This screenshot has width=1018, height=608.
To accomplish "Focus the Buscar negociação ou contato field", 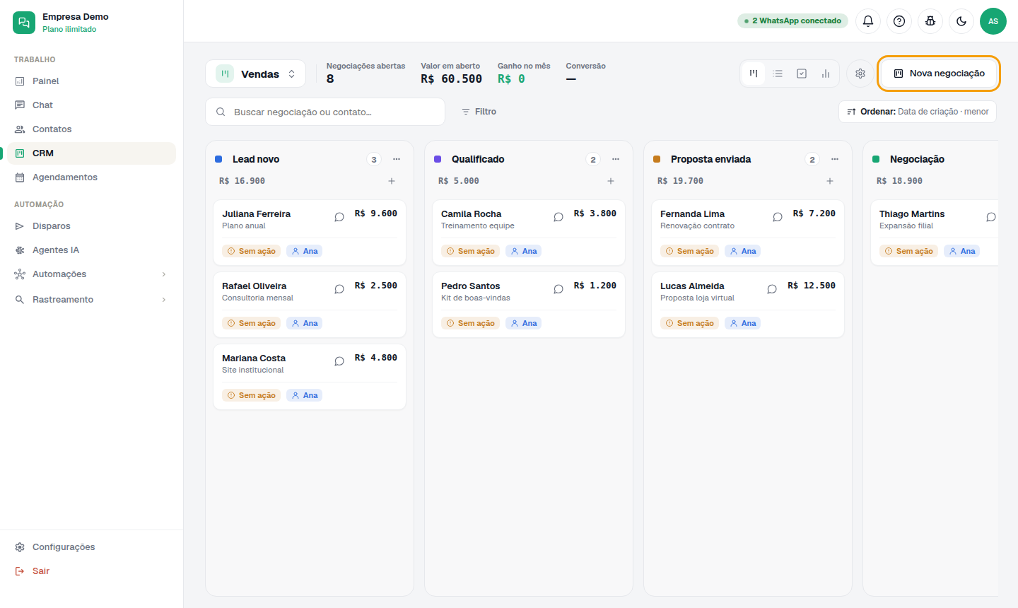I will pos(325,112).
